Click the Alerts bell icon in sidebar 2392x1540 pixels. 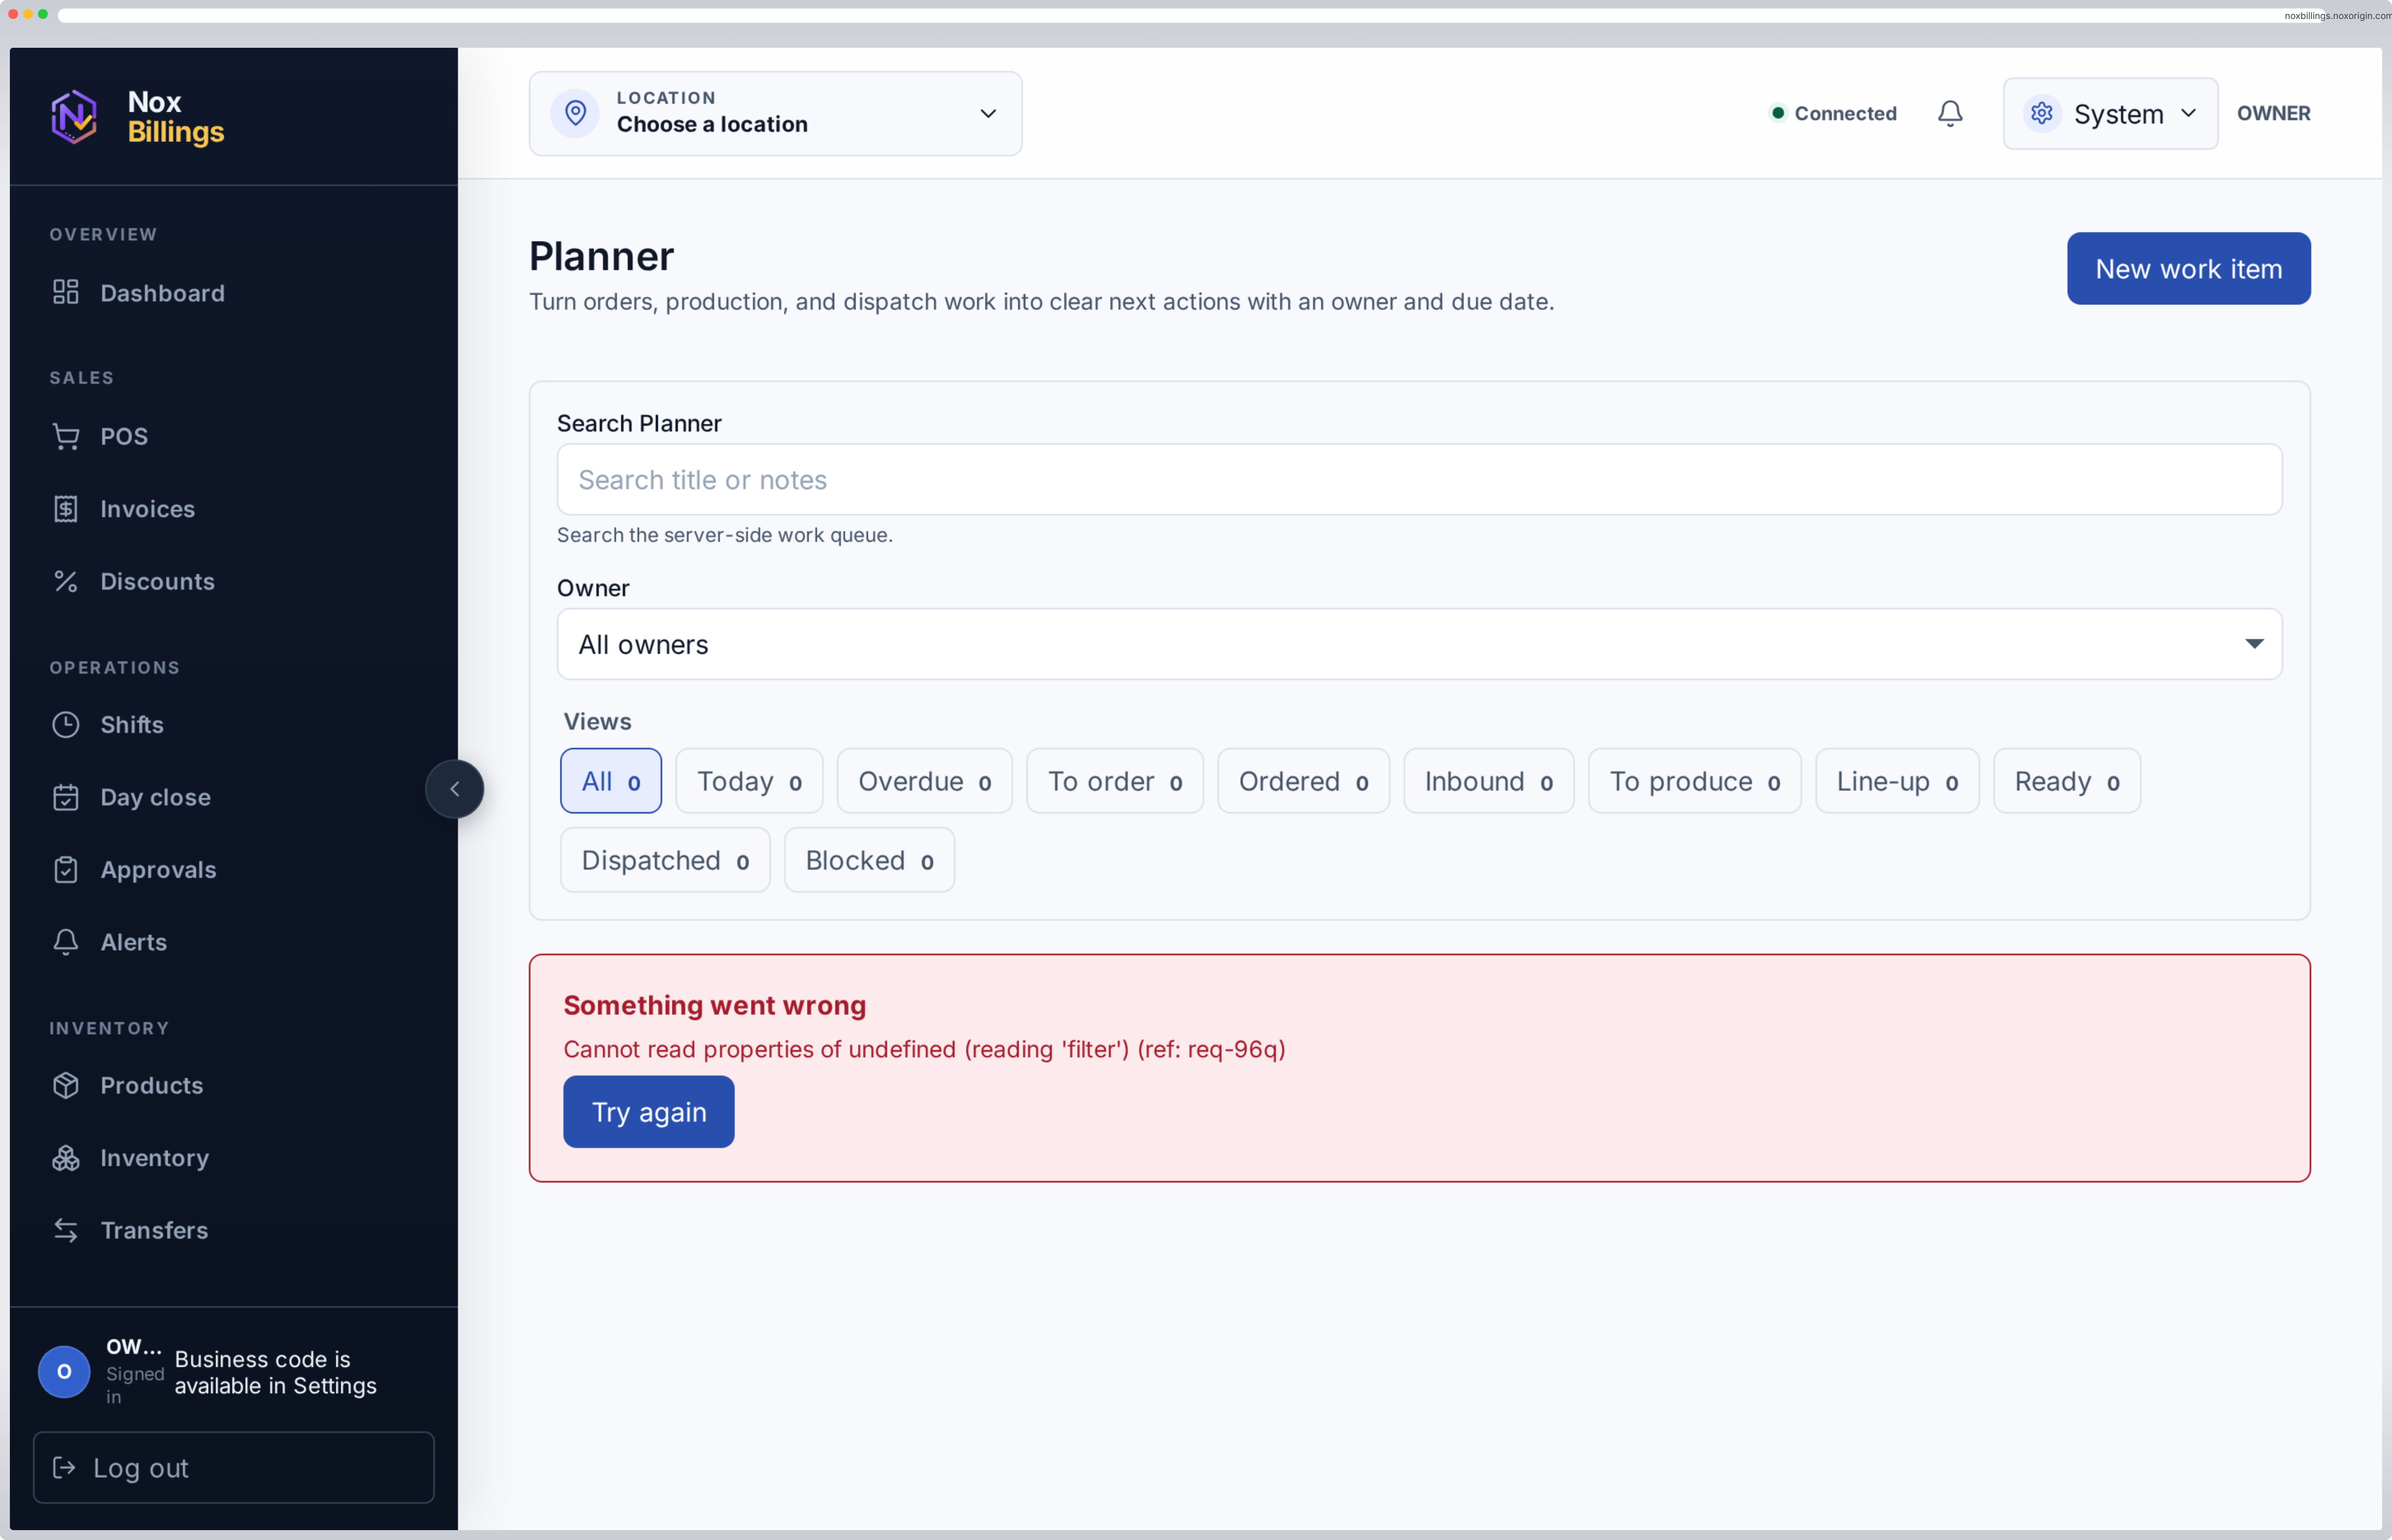pos(66,942)
